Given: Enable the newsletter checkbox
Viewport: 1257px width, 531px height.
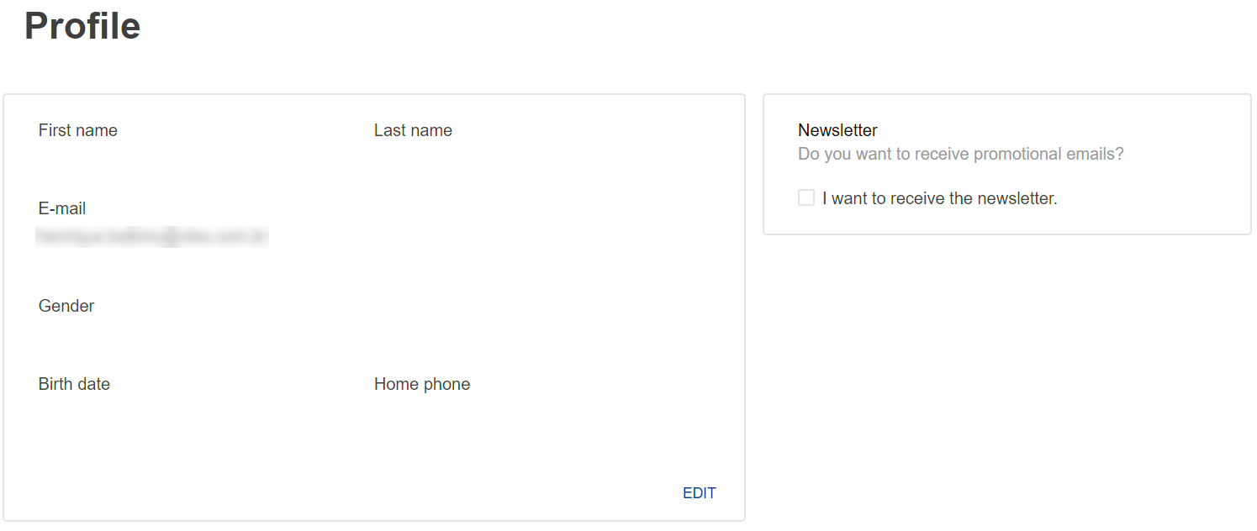Looking at the screenshot, I should pyautogui.click(x=806, y=198).
